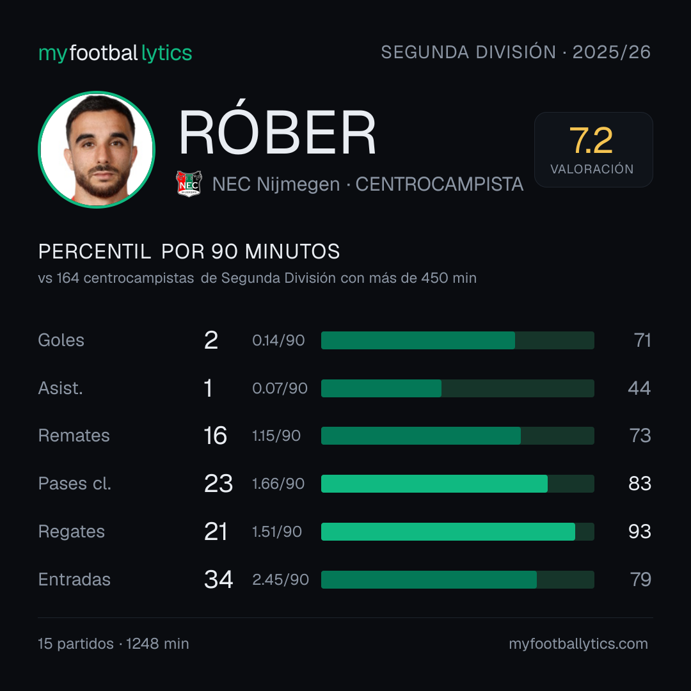The width and height of the screenshot is (691, 691).
Task: Click the Regates percentile bar
Action: click(457, 532)
